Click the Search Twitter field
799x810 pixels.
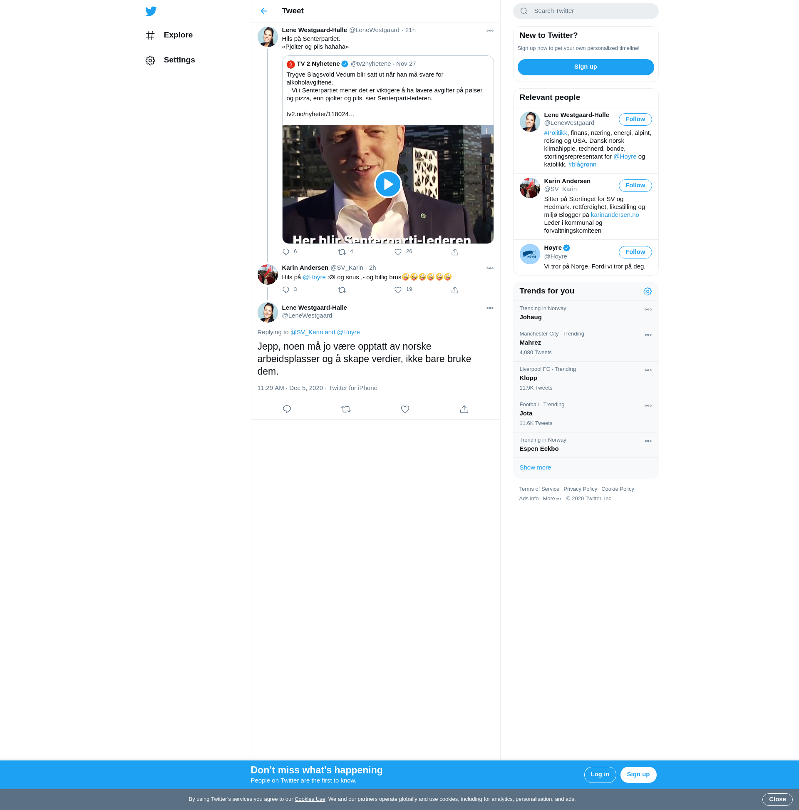click(x=585, y=11)
